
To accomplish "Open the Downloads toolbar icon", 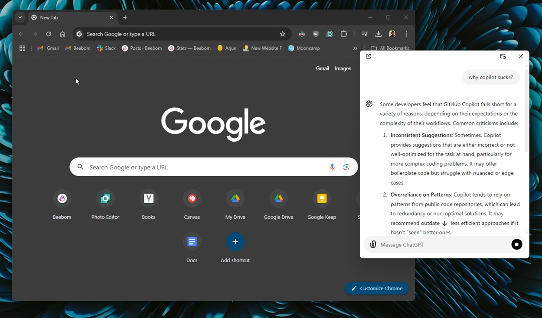I will pos(378,34).
